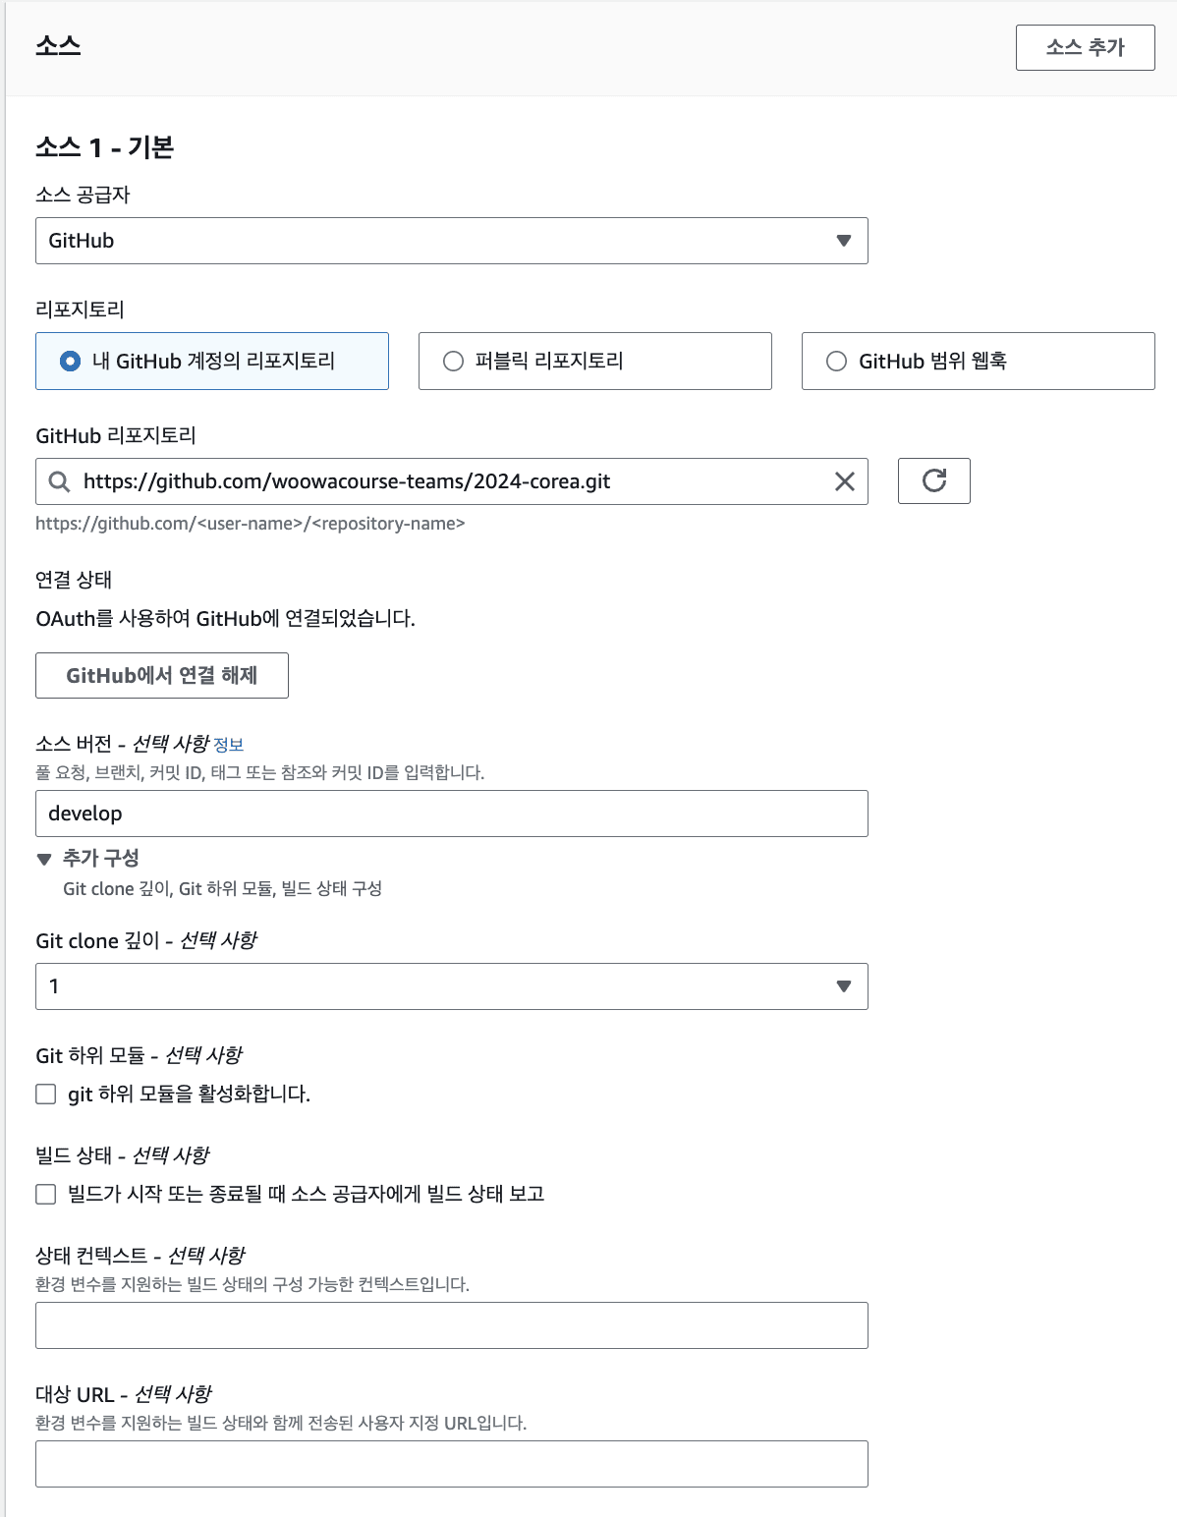Click the 소스 버전 input containing develop

[x=452, y=814]
